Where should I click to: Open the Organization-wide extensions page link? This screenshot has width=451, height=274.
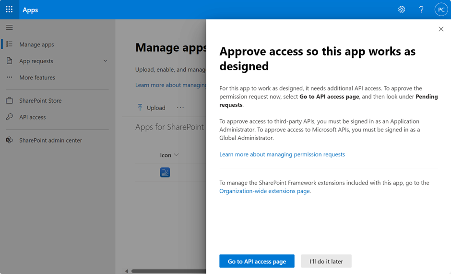265,191
